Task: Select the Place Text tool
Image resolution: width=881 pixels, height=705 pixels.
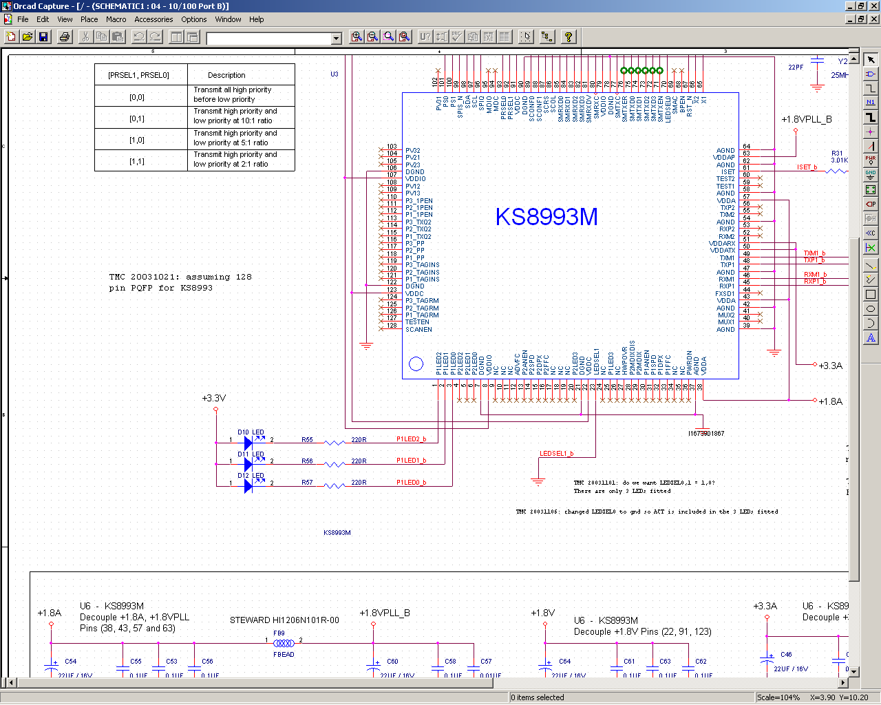Action: click(x=871, y=337)
